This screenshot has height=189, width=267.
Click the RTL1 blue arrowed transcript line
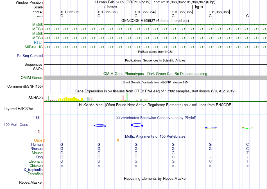tap(155, 42)
